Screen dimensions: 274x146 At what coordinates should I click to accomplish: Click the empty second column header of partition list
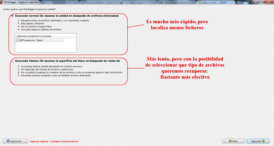coord(70,36)
